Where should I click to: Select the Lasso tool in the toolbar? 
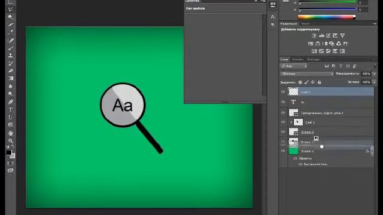click(11, 10)
